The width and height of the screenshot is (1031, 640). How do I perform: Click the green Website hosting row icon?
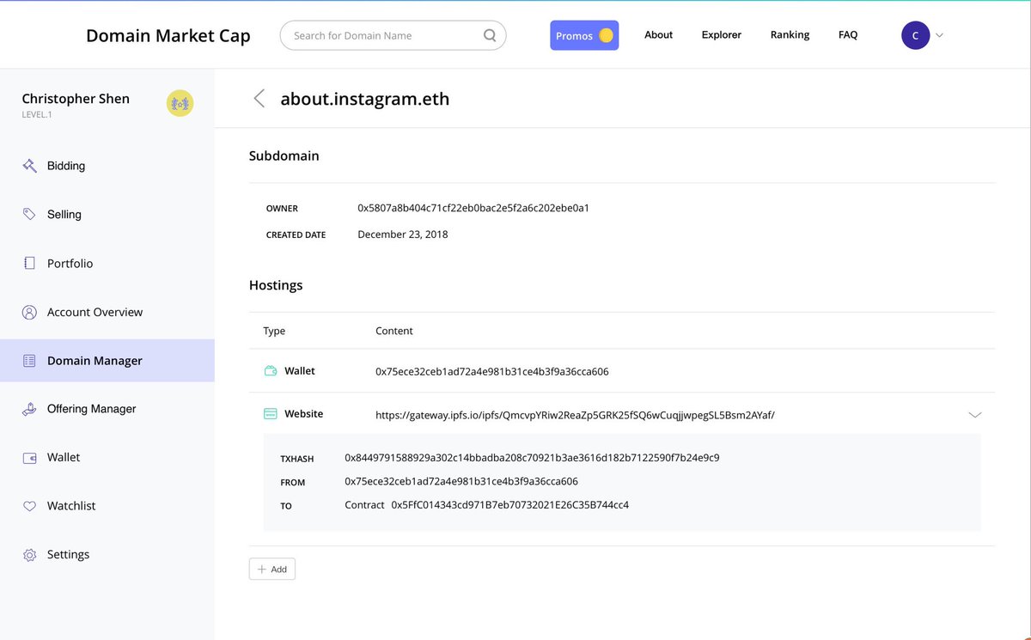(x=270, y=414)
